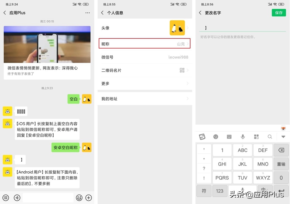
Task: Tap the 微信号 row leowei988
Action: (x=145, y=57)
